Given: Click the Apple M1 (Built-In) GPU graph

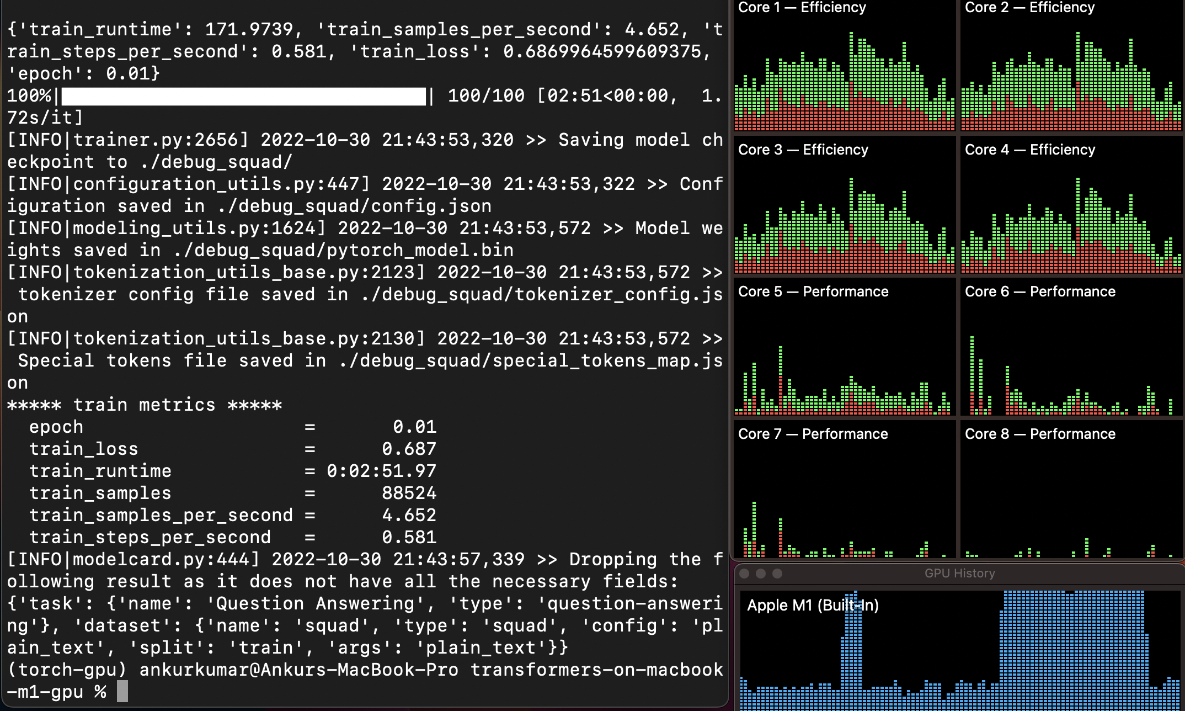Looking at the screenshot, I should (960, 651).
